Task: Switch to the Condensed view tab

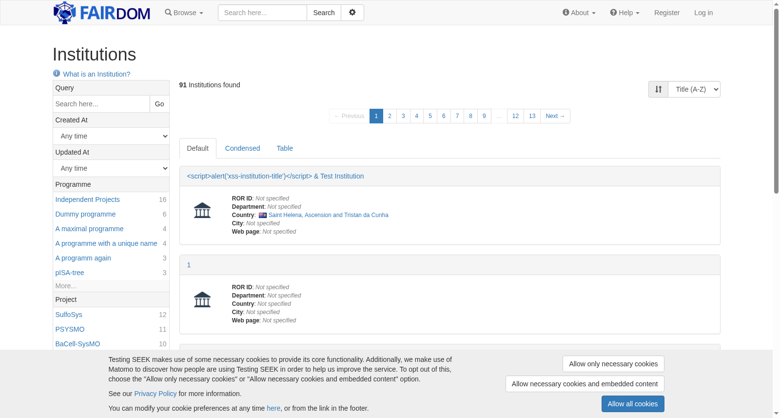Action: (x=243, y=148)
